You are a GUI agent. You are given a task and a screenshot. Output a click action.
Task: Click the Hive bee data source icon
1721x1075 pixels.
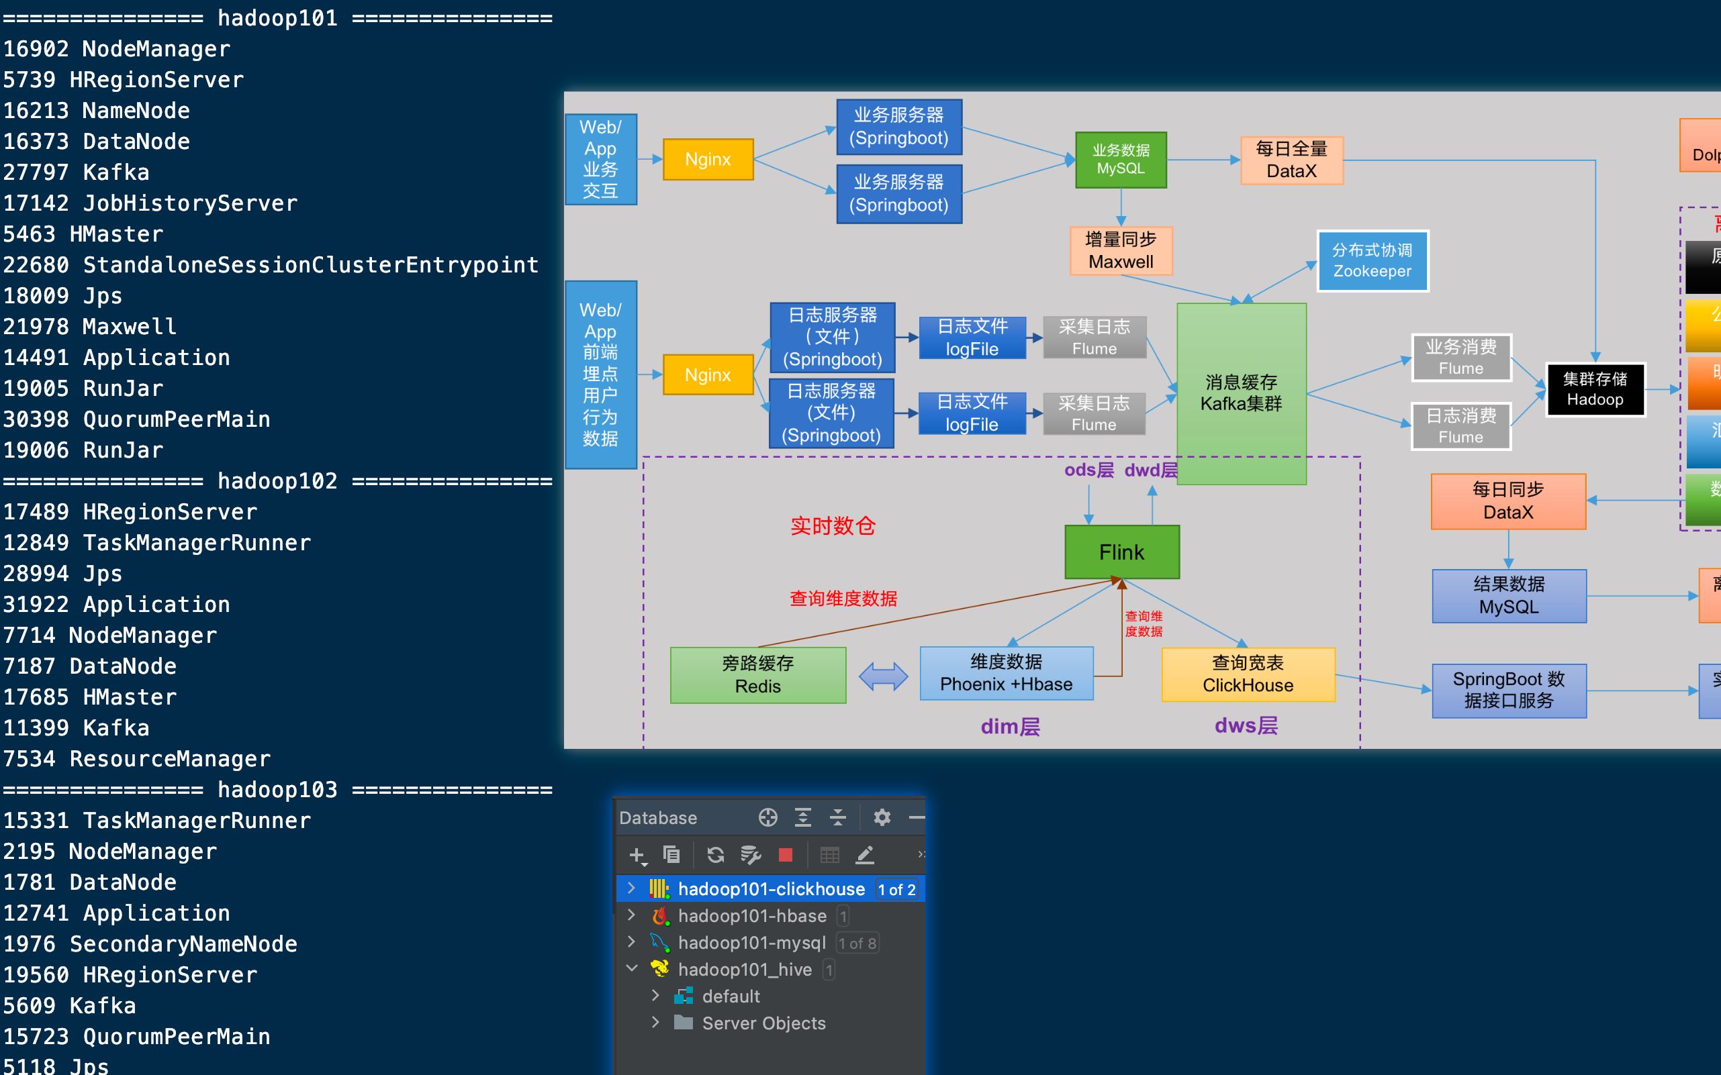[x=660, y=969]
